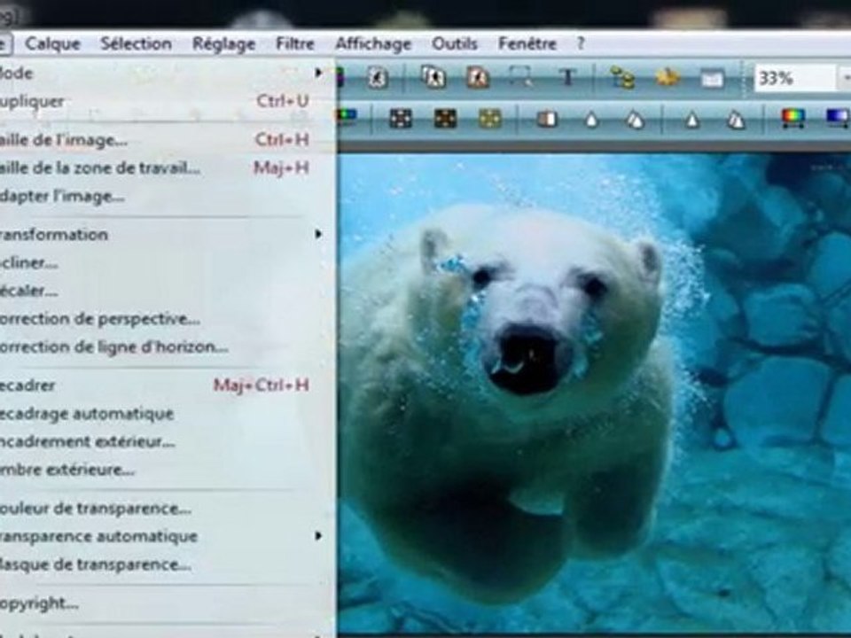Viewport: 851px width, 638px height.
Task: Click the image size toolbar icon
Action: (x=378, y=78)
